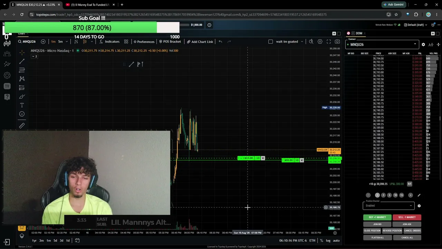Image resolution: width=442 pixels, height=249 pixels.
Task: Toggle the B/E break-even button
Action: point(410,184)
